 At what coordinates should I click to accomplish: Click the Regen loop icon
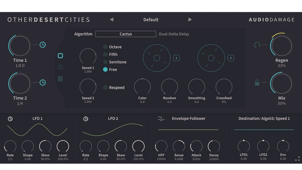257,45
